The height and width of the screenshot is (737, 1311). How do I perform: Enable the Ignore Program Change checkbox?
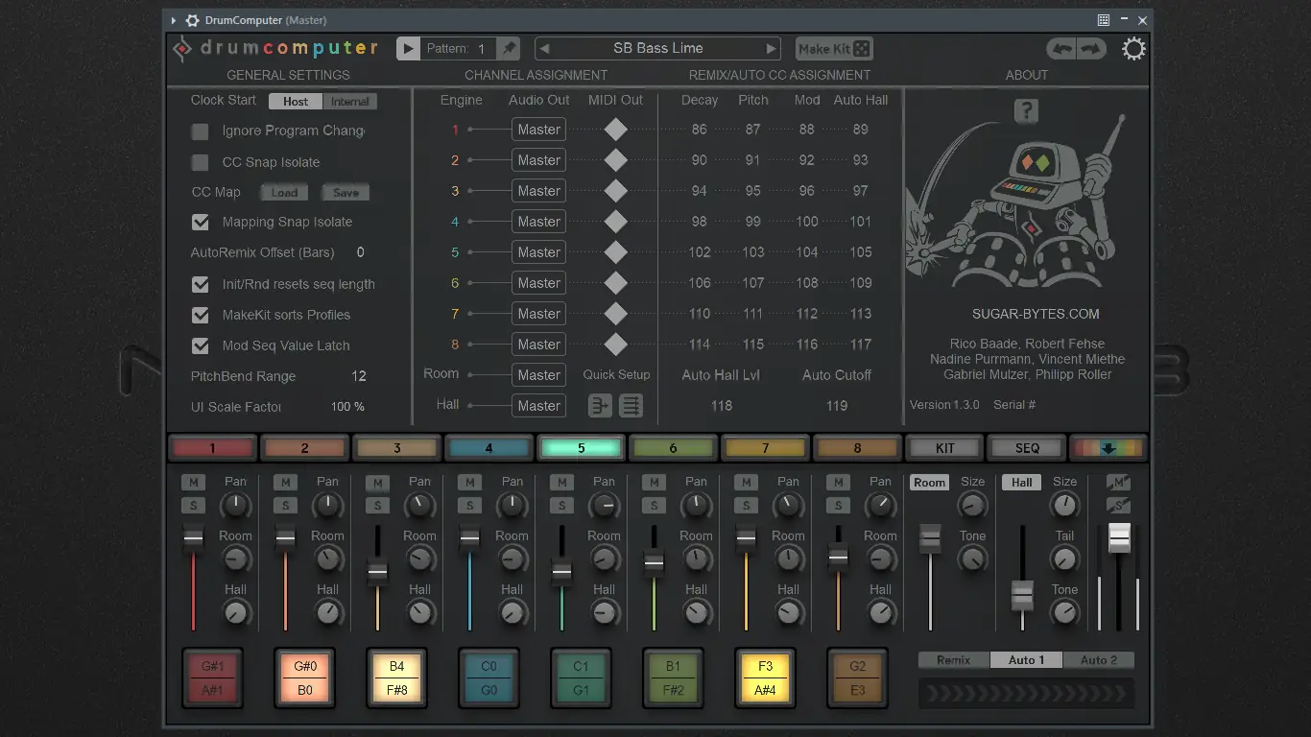click(201, 131)
